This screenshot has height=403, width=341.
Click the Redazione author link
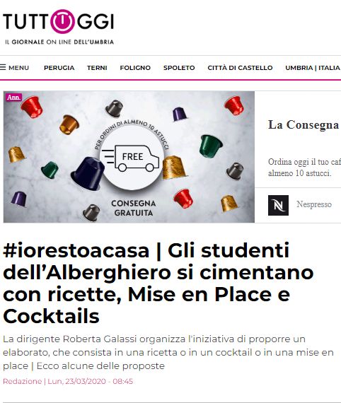point(23,381)
